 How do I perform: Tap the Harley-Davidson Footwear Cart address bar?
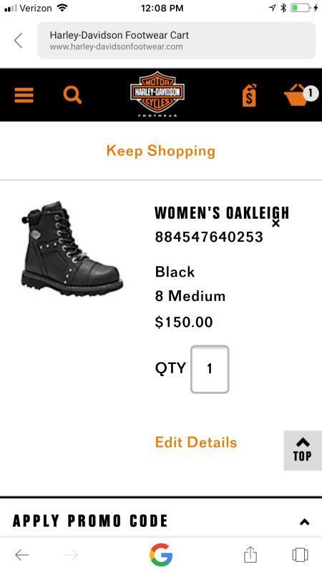point(176,40)
